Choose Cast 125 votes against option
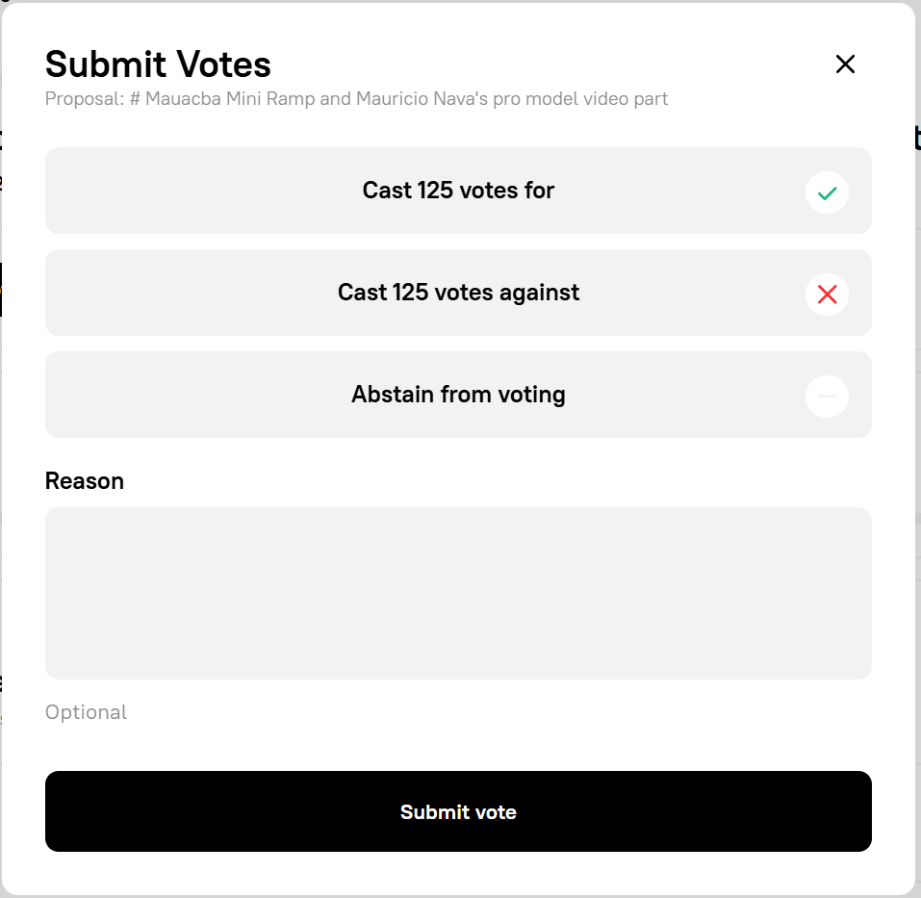 tap(458, 293)
